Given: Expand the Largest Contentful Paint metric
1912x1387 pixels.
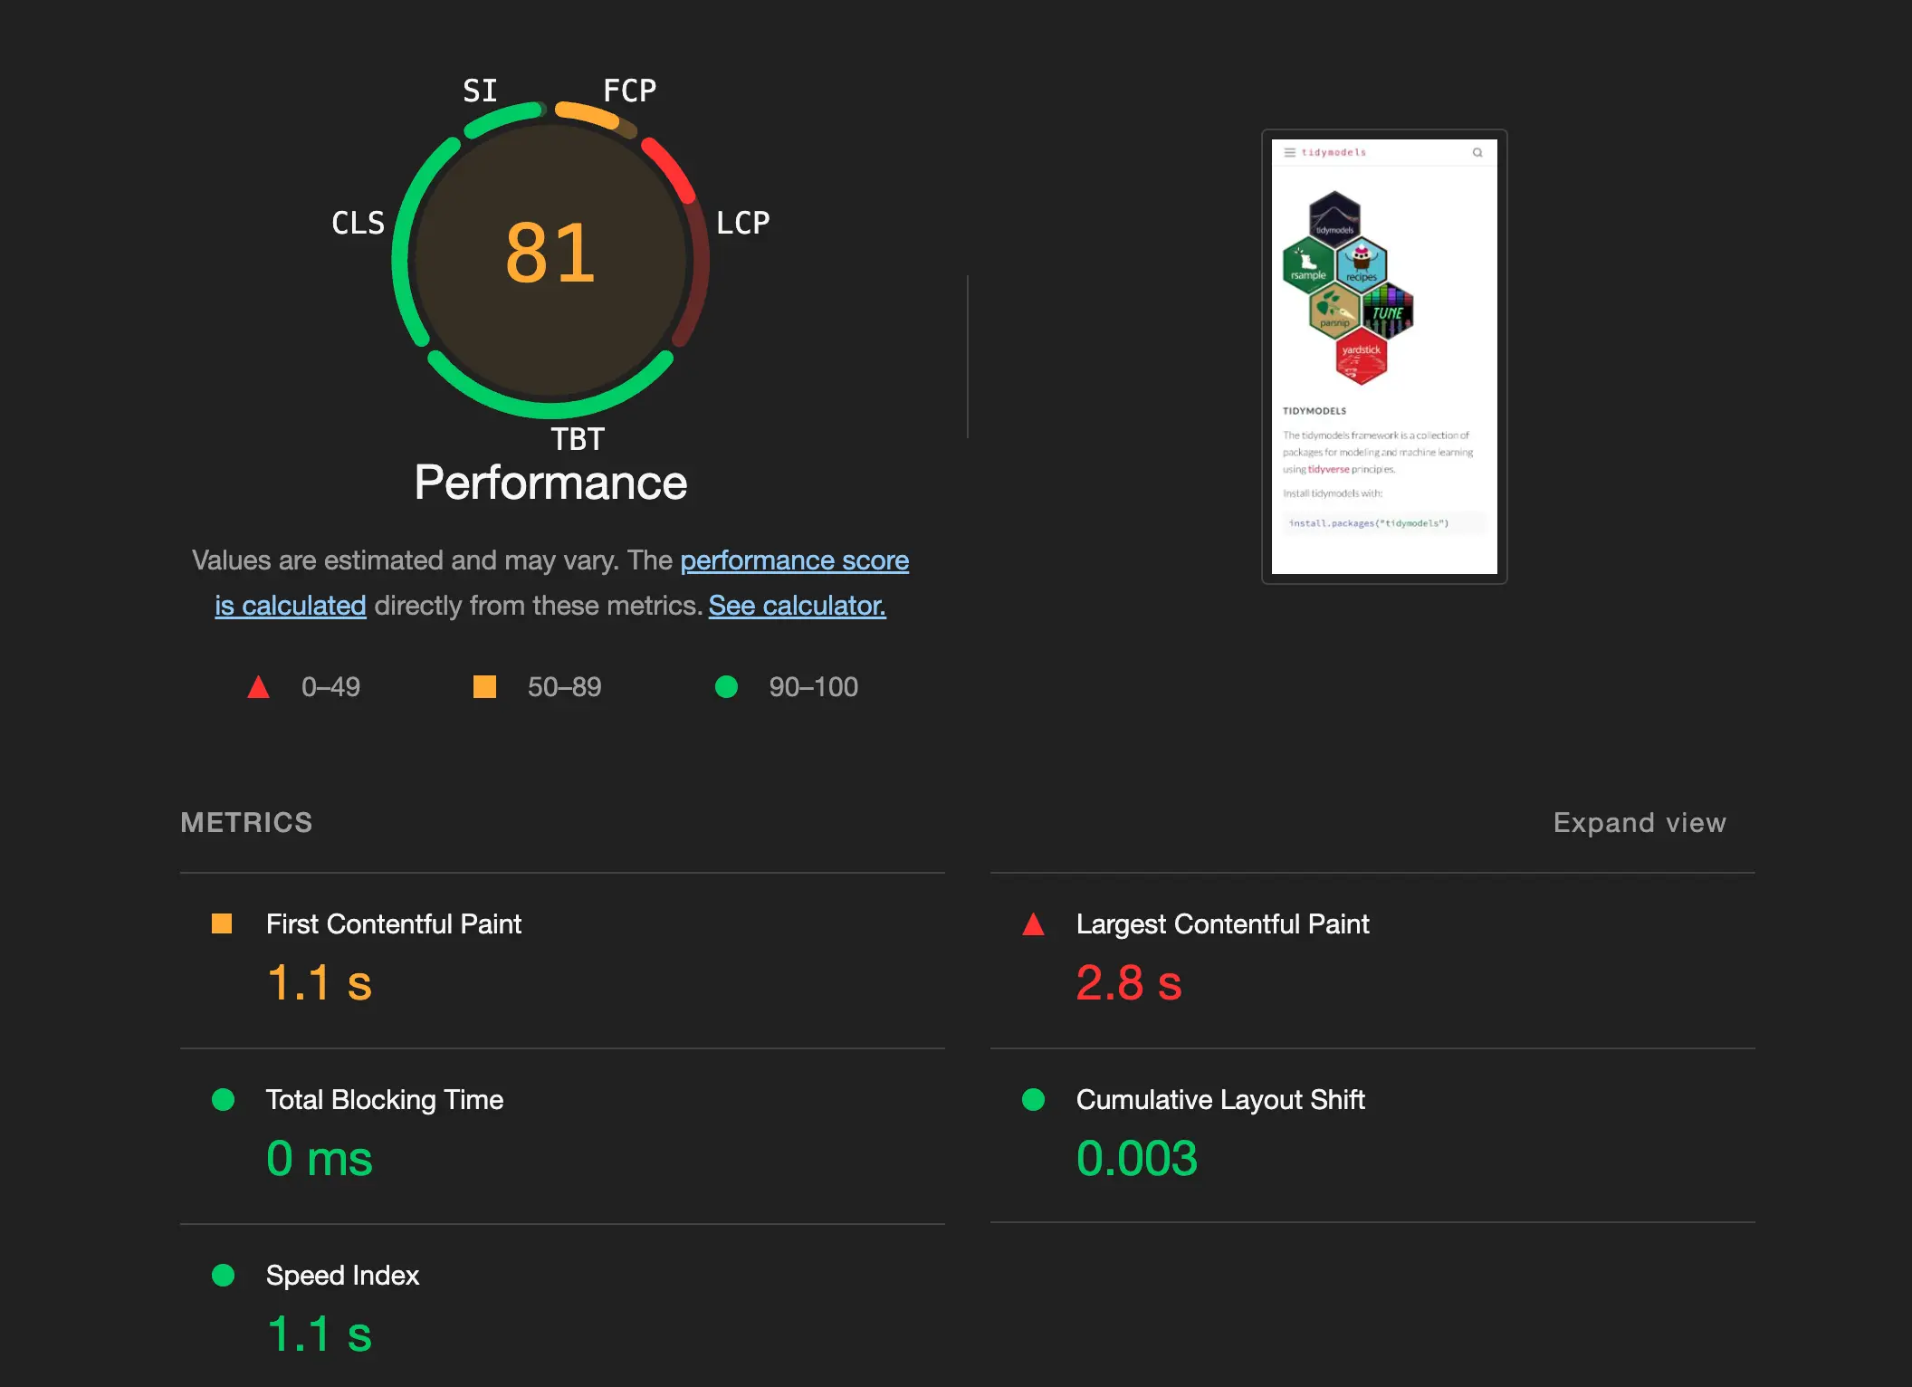Looking at the screenshot, I should [1372, 961].
